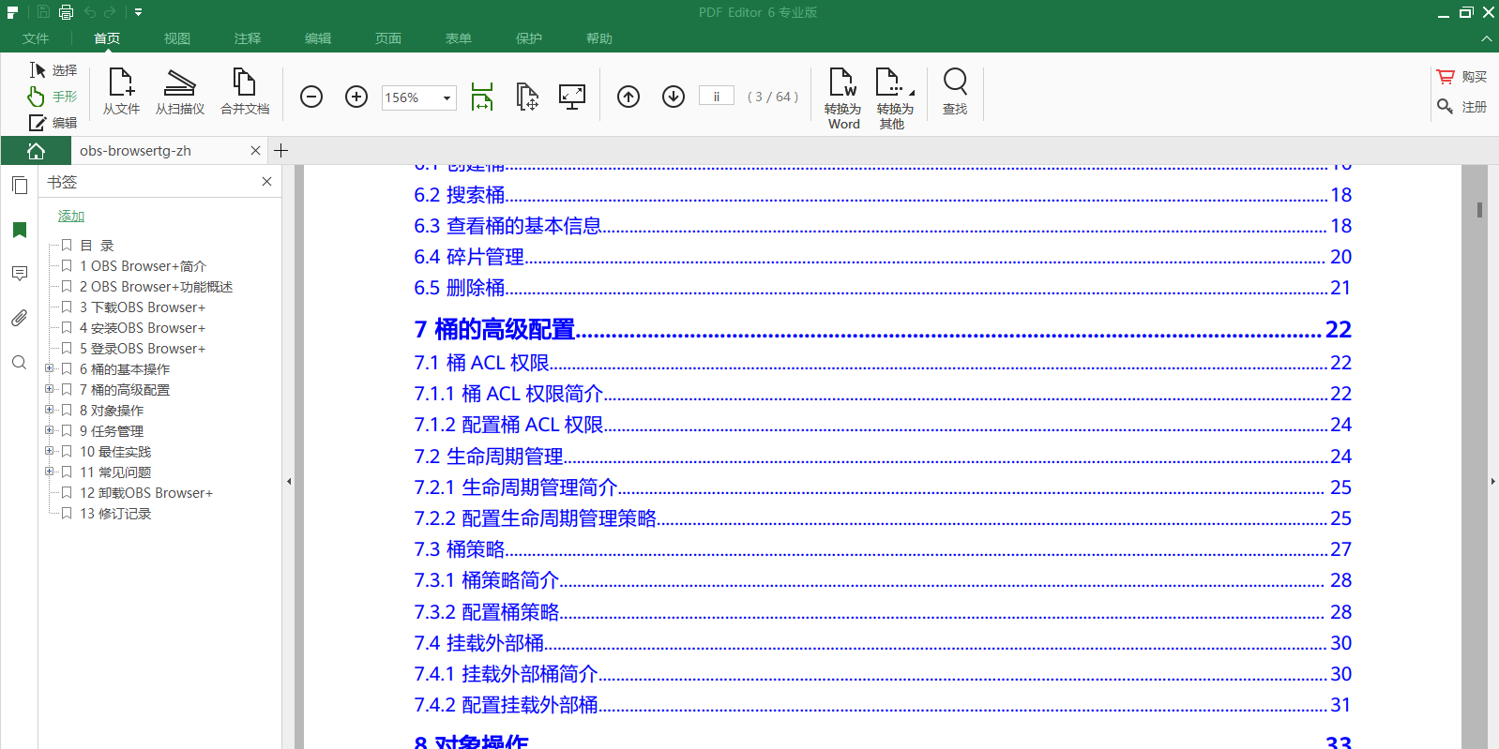Image resolution: width=1499 pixels, height=749 pixels.
Task: Switch to the 帮助 ribbon tab
Action: 599,38
